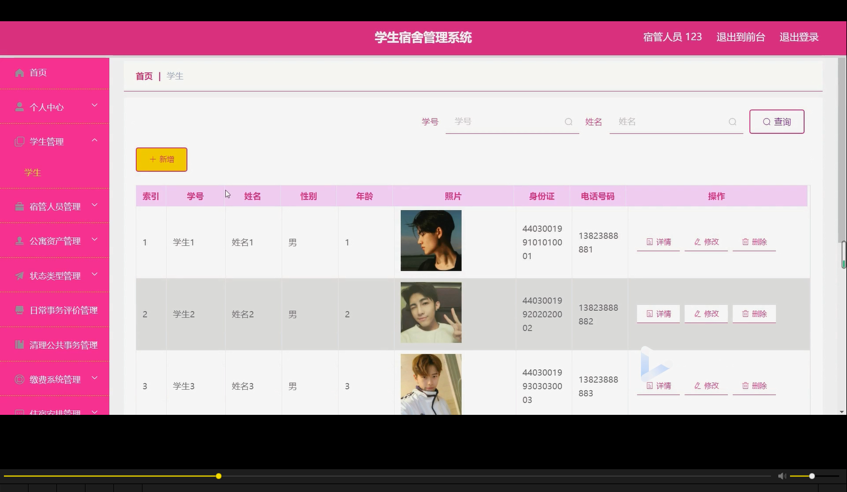Click 修改 for 学生2 row
Image resolution: width=847 pixels, height=492 pixels.
pyautogui.click(x=706, y=314)
